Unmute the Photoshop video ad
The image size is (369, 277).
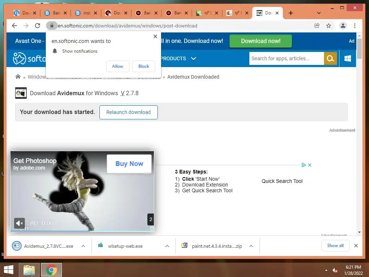point(19,223)
